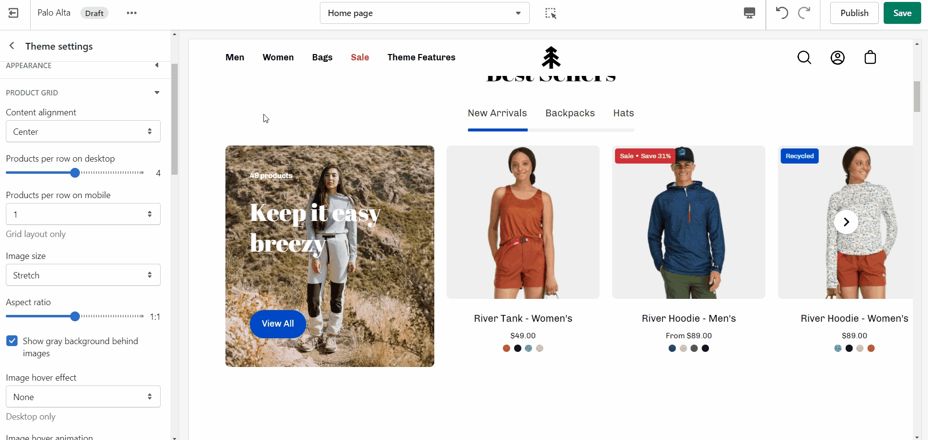This screenshot has height=440, width=928.
Task: Uncheck Show gray background behind images
Action: pos(12,341)
